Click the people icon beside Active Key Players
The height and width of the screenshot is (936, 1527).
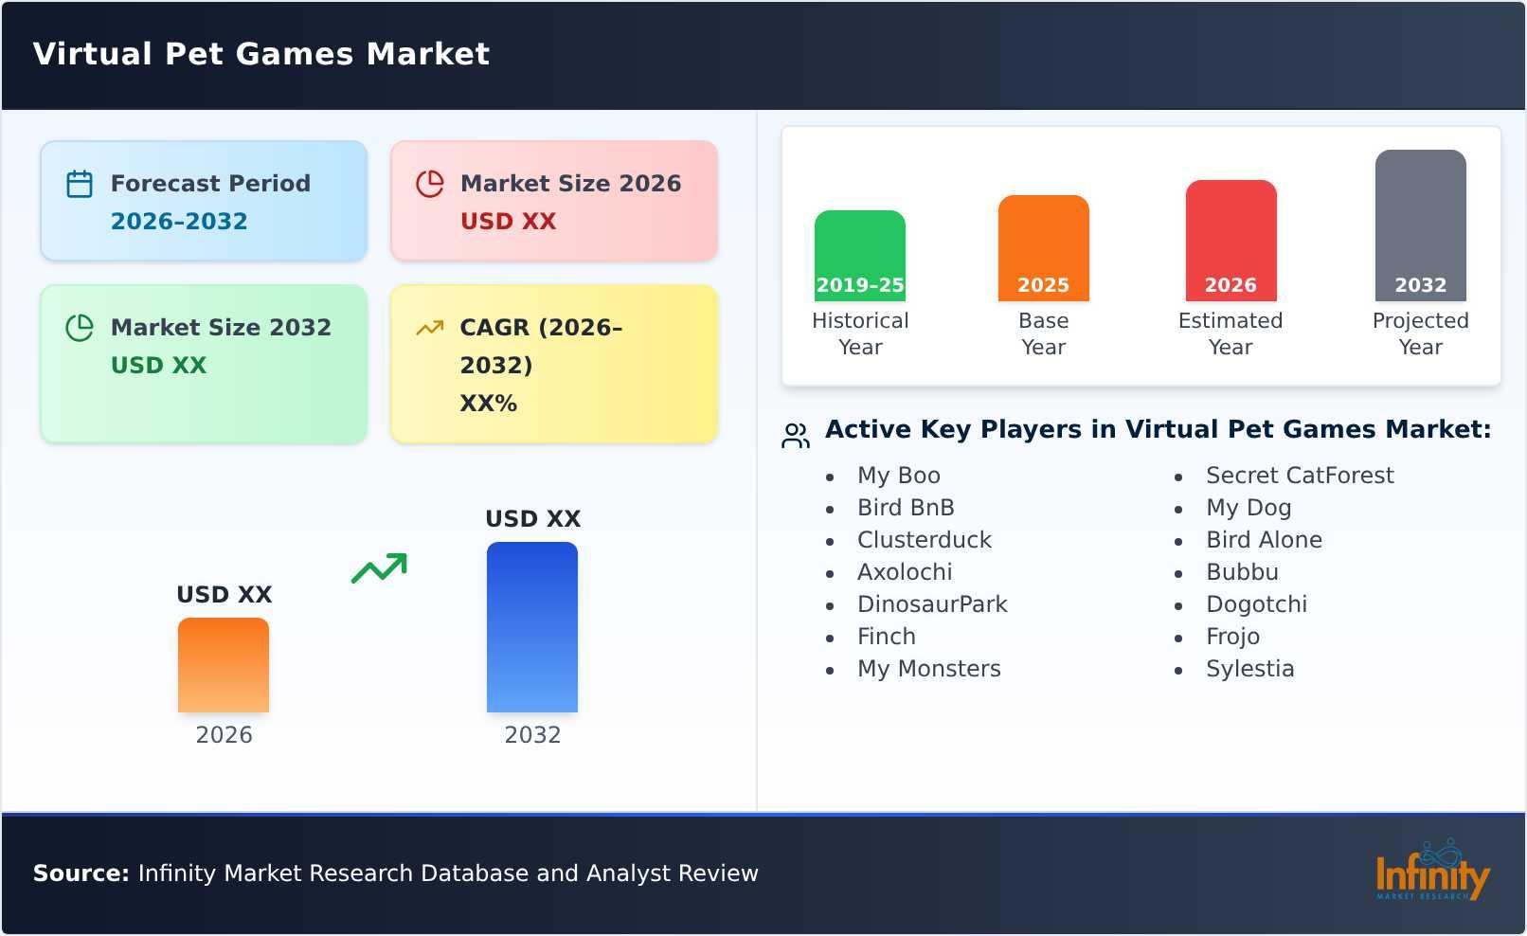click(796, 436)
